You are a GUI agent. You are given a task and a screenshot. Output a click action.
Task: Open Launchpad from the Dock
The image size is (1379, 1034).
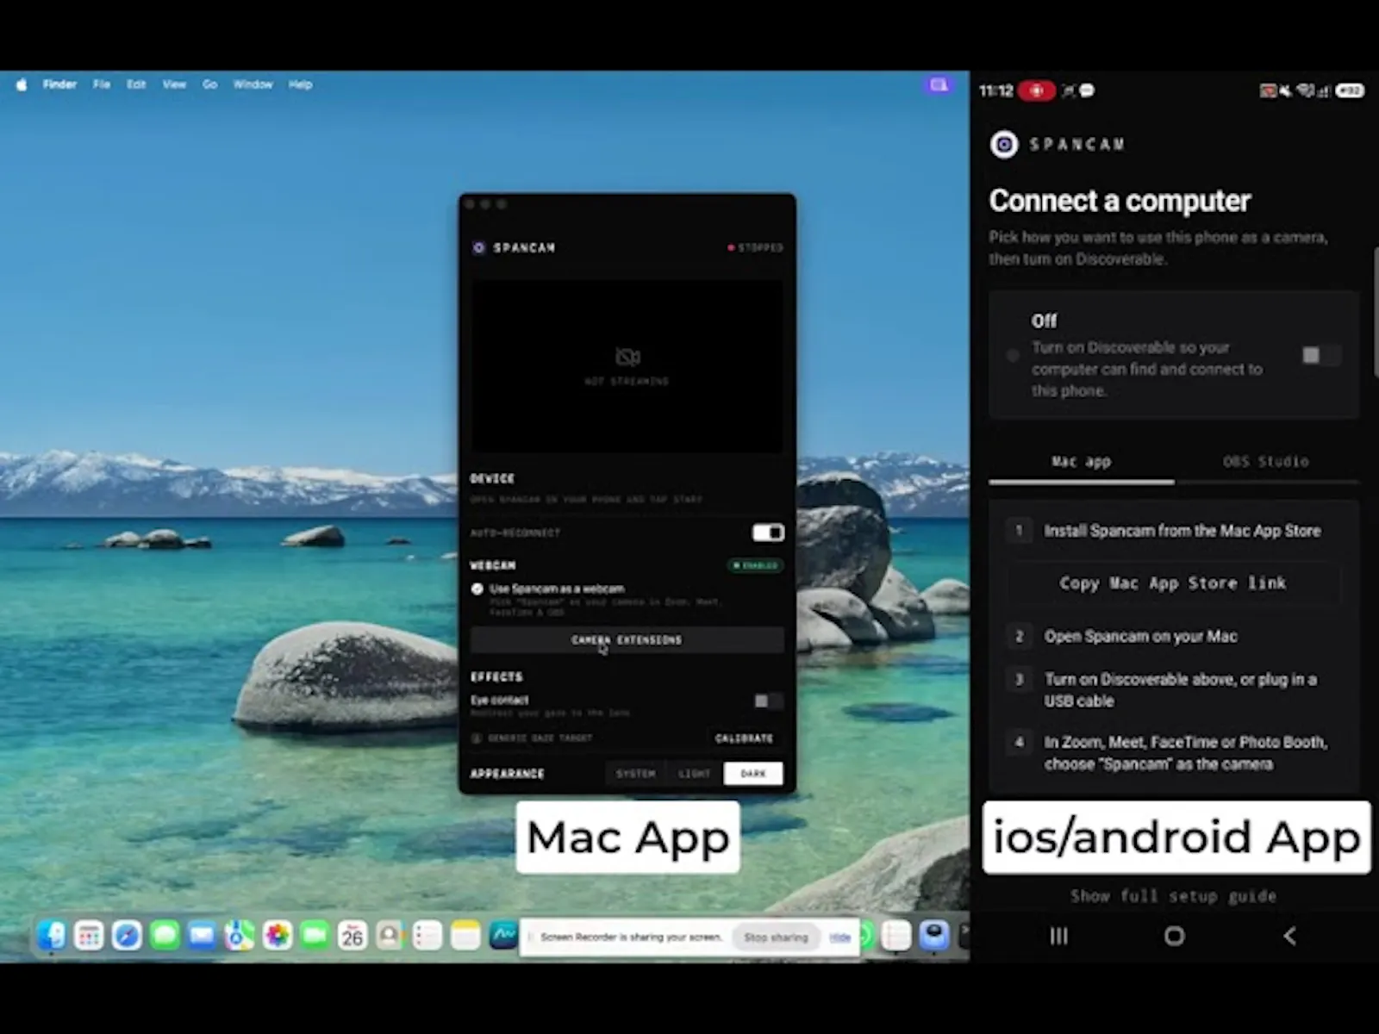click(x=89, y=935)
